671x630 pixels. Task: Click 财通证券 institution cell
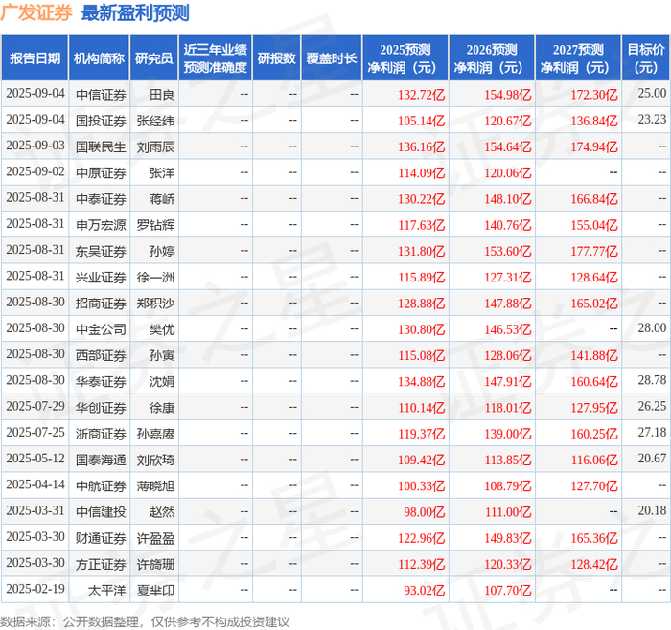(x=101, y=538)
